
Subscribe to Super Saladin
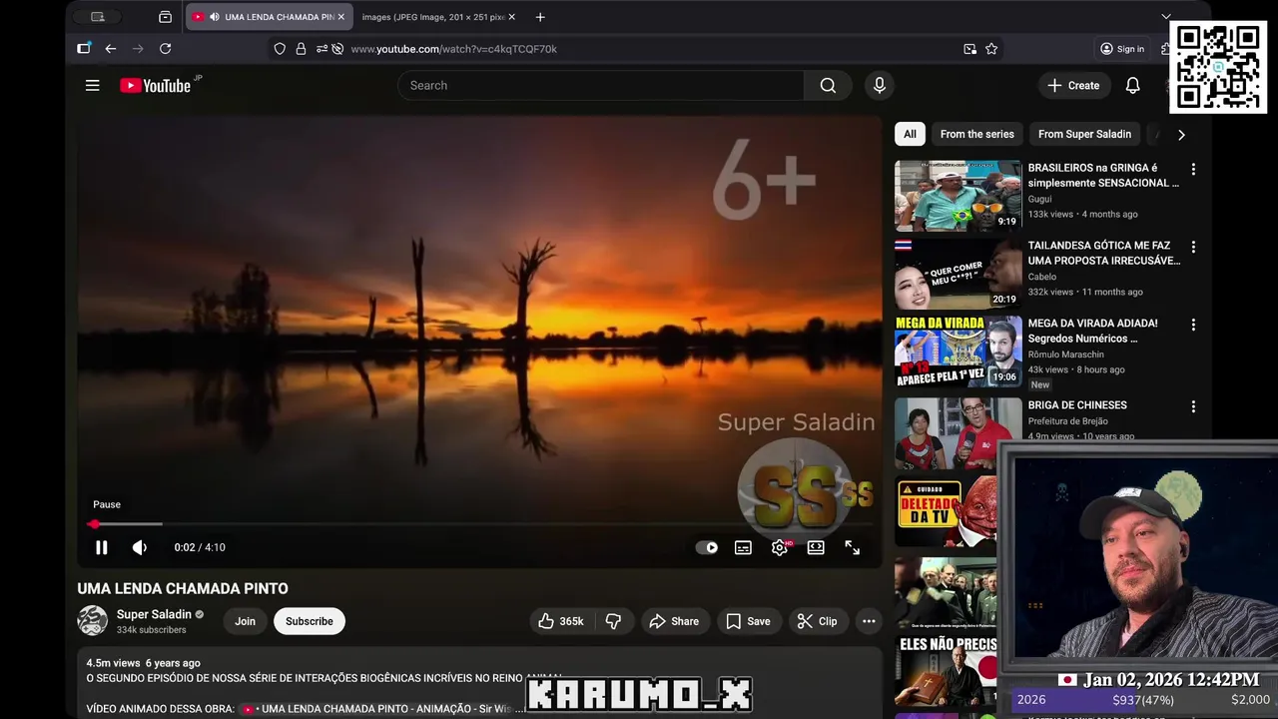[310, 621]
